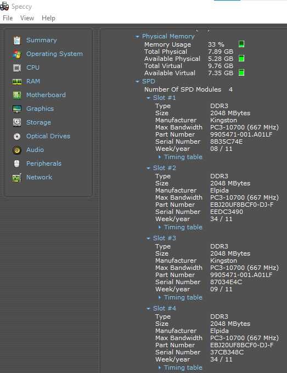Select serial number 87034E4C
Screen dimensions: 287x373
coord(226,282)
